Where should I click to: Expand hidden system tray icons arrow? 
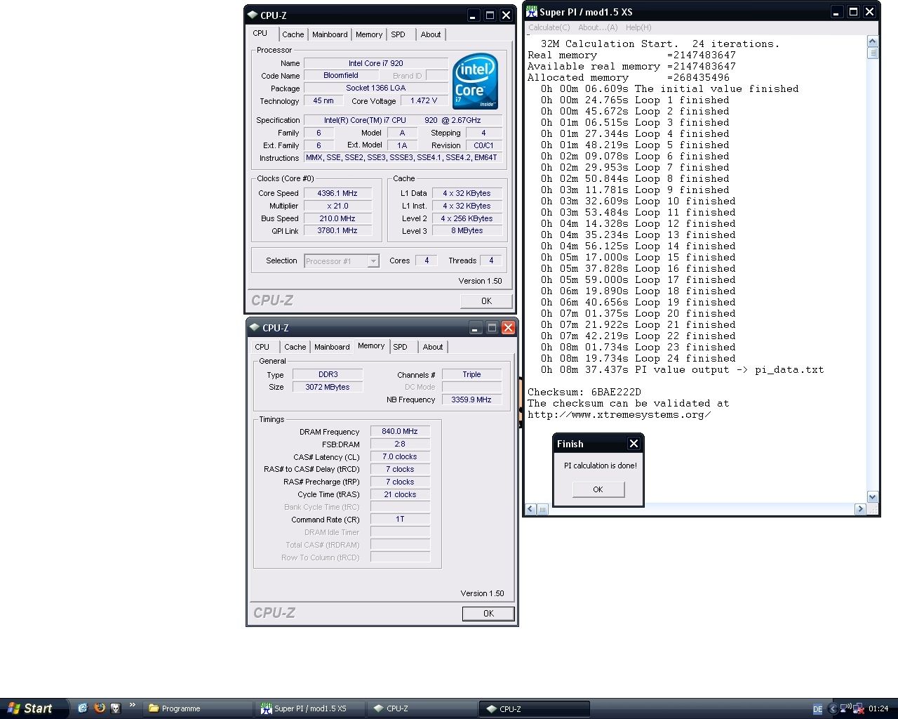pos(833,709)
